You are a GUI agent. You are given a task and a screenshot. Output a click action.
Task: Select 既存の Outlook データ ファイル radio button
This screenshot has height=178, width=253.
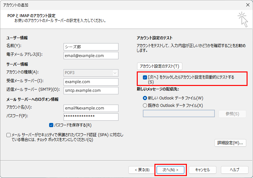145,105
